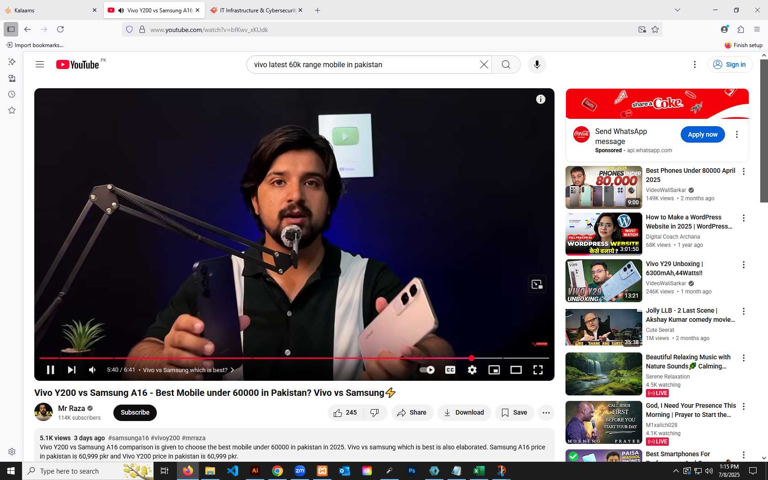Dislike this video

(375, 412)
